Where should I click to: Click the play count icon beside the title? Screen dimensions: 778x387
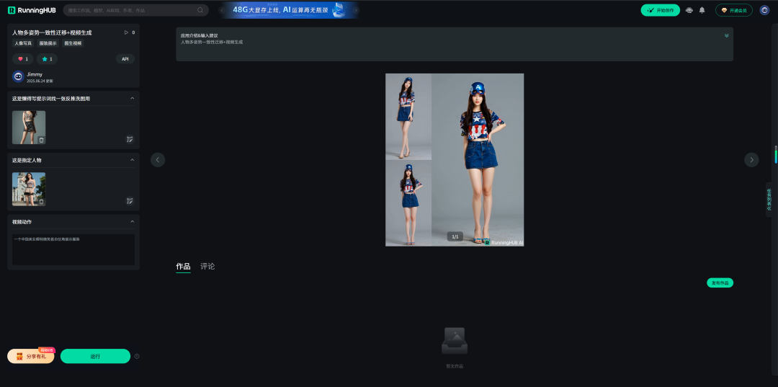126,32
